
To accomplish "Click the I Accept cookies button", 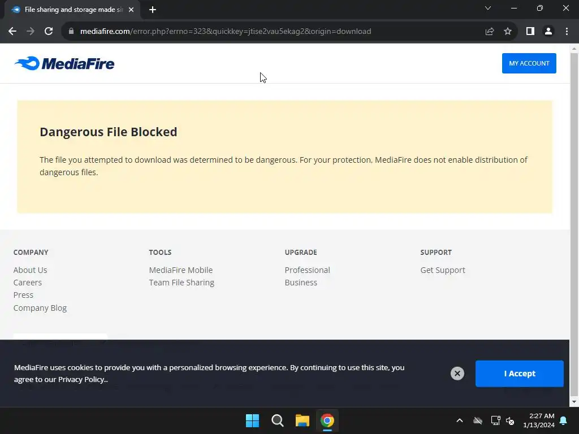I will (x=519, y=374).
